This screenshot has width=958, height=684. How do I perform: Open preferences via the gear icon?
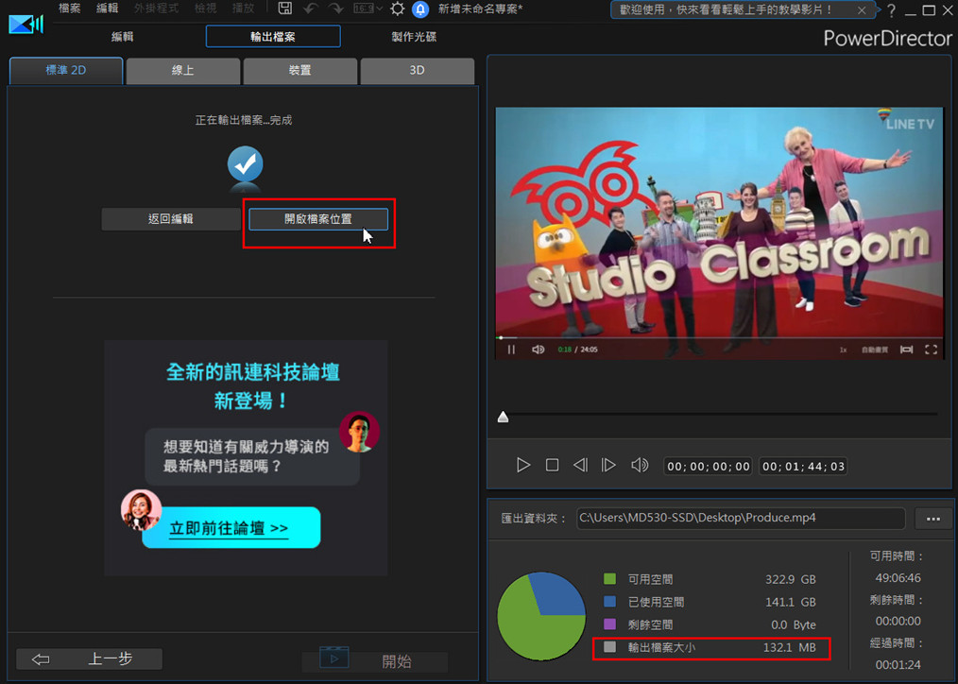398,9
